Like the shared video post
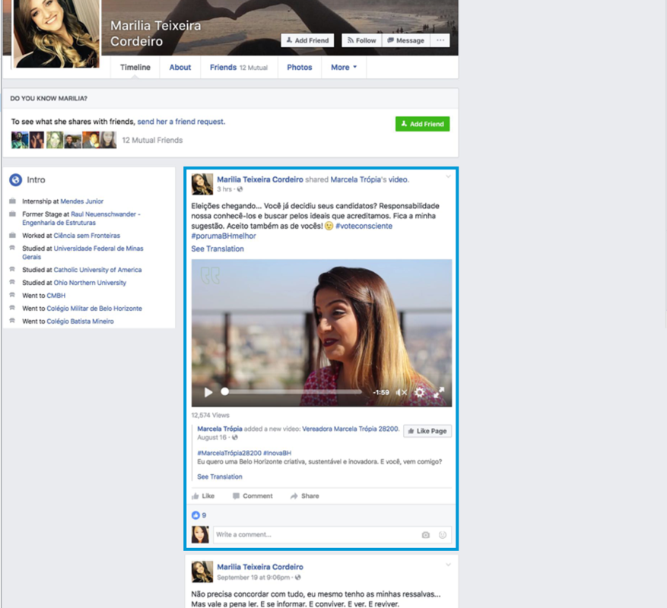The height and width of the screenshot is (608, 667). pyautogui.click(x=203, y=496)
